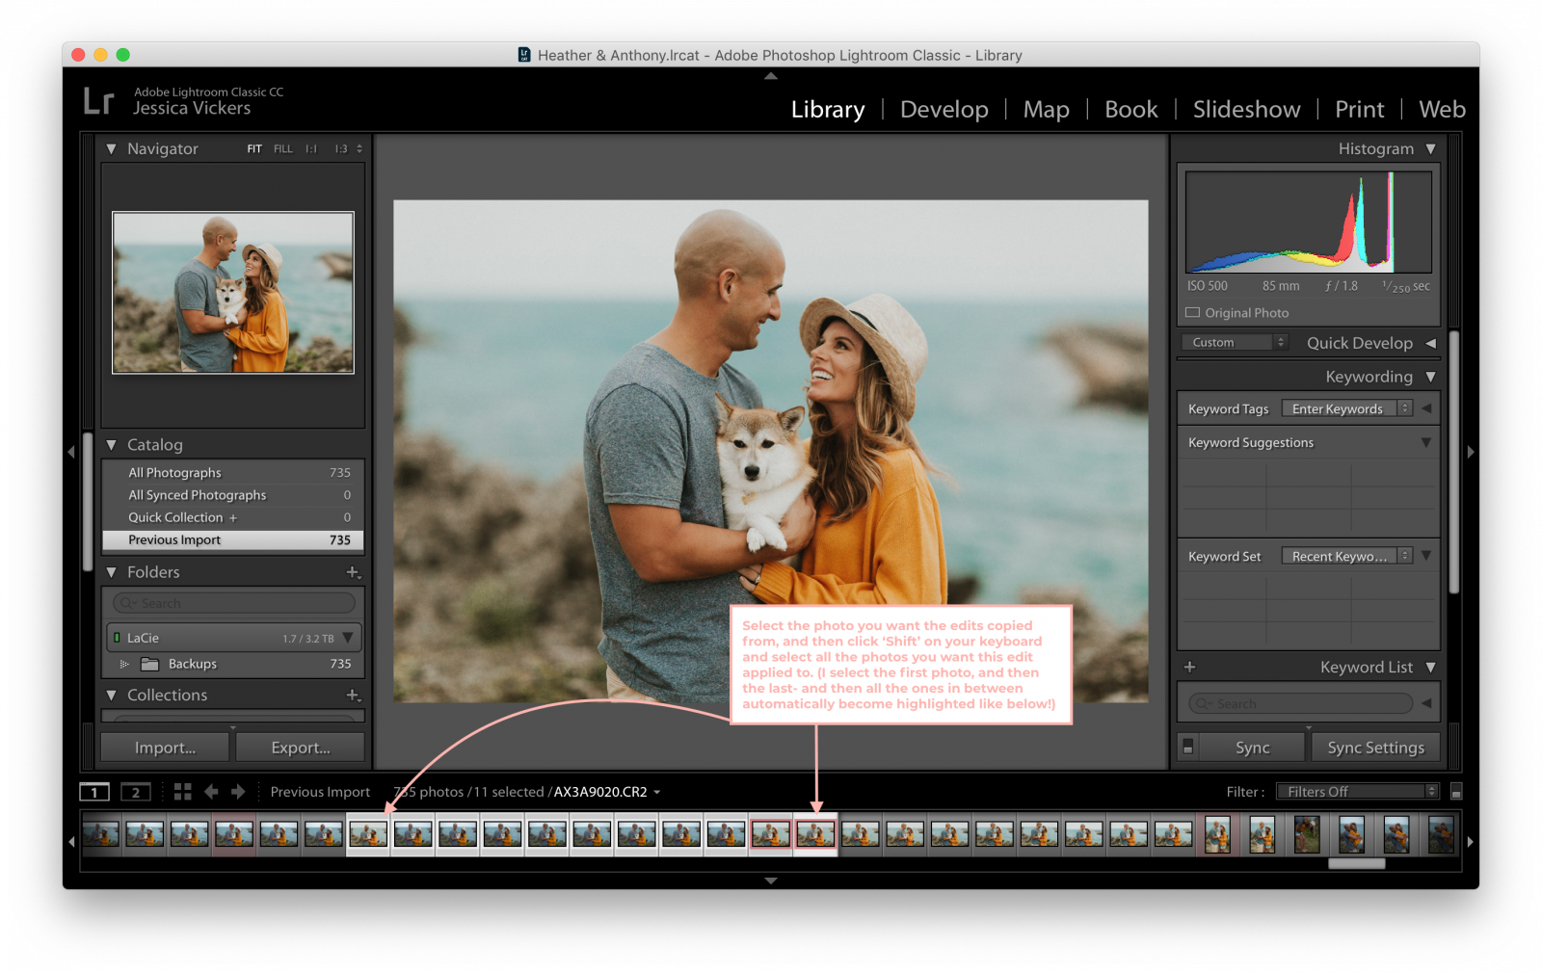Open the secondary window with the '2' icon
The image size is (1542, 972).
pos(135,791)
